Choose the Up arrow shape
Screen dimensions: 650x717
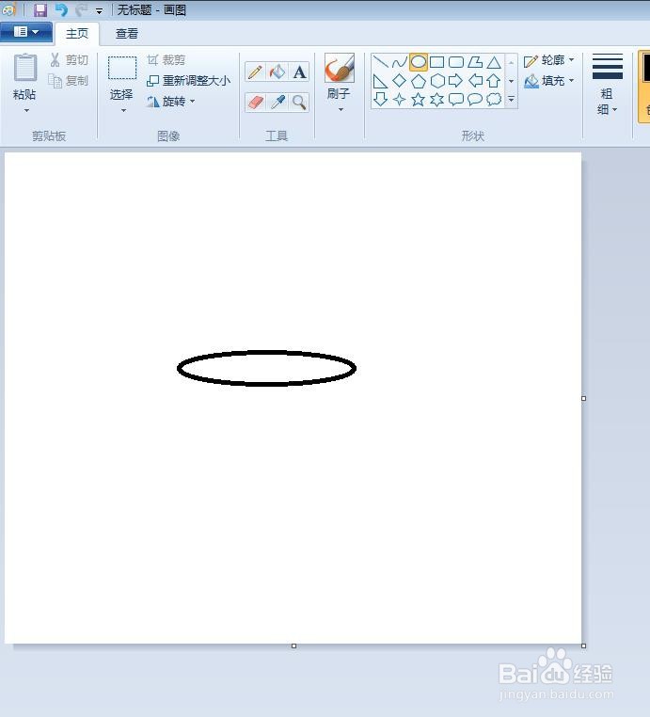[493, 81]
